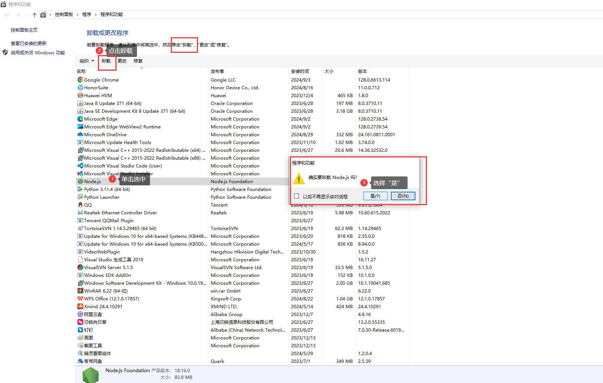Click the Google Chrome program icon
This screenshot has width=603, height=383.
[x=80, y=80]
